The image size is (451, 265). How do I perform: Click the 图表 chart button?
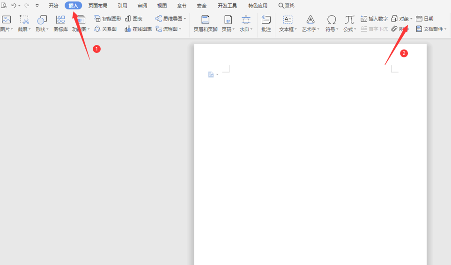pyautogui.click(x=134, y=19)
